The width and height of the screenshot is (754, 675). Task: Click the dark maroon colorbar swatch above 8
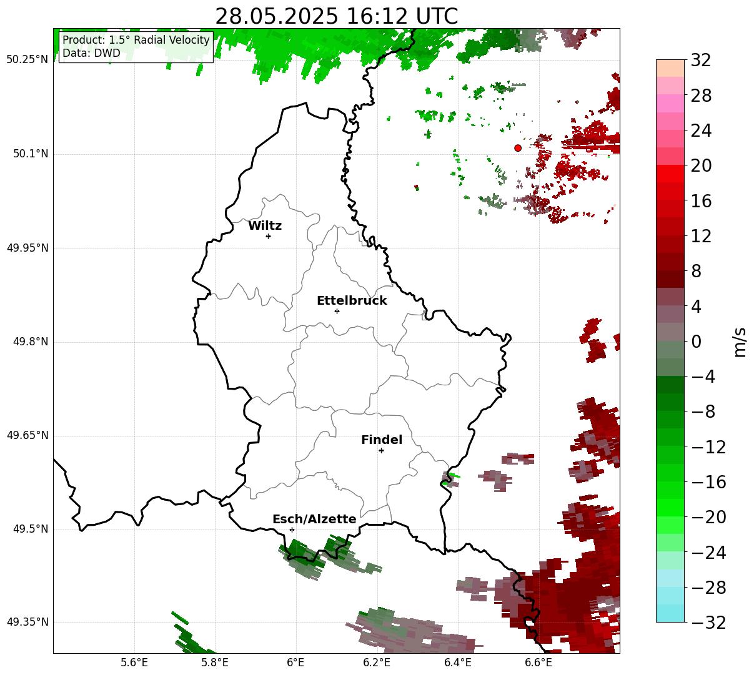point(670,262)
